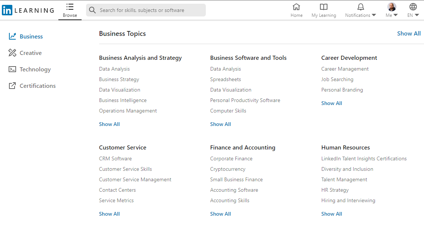
Task: Click the search magnifier icon
Action: 92,10
